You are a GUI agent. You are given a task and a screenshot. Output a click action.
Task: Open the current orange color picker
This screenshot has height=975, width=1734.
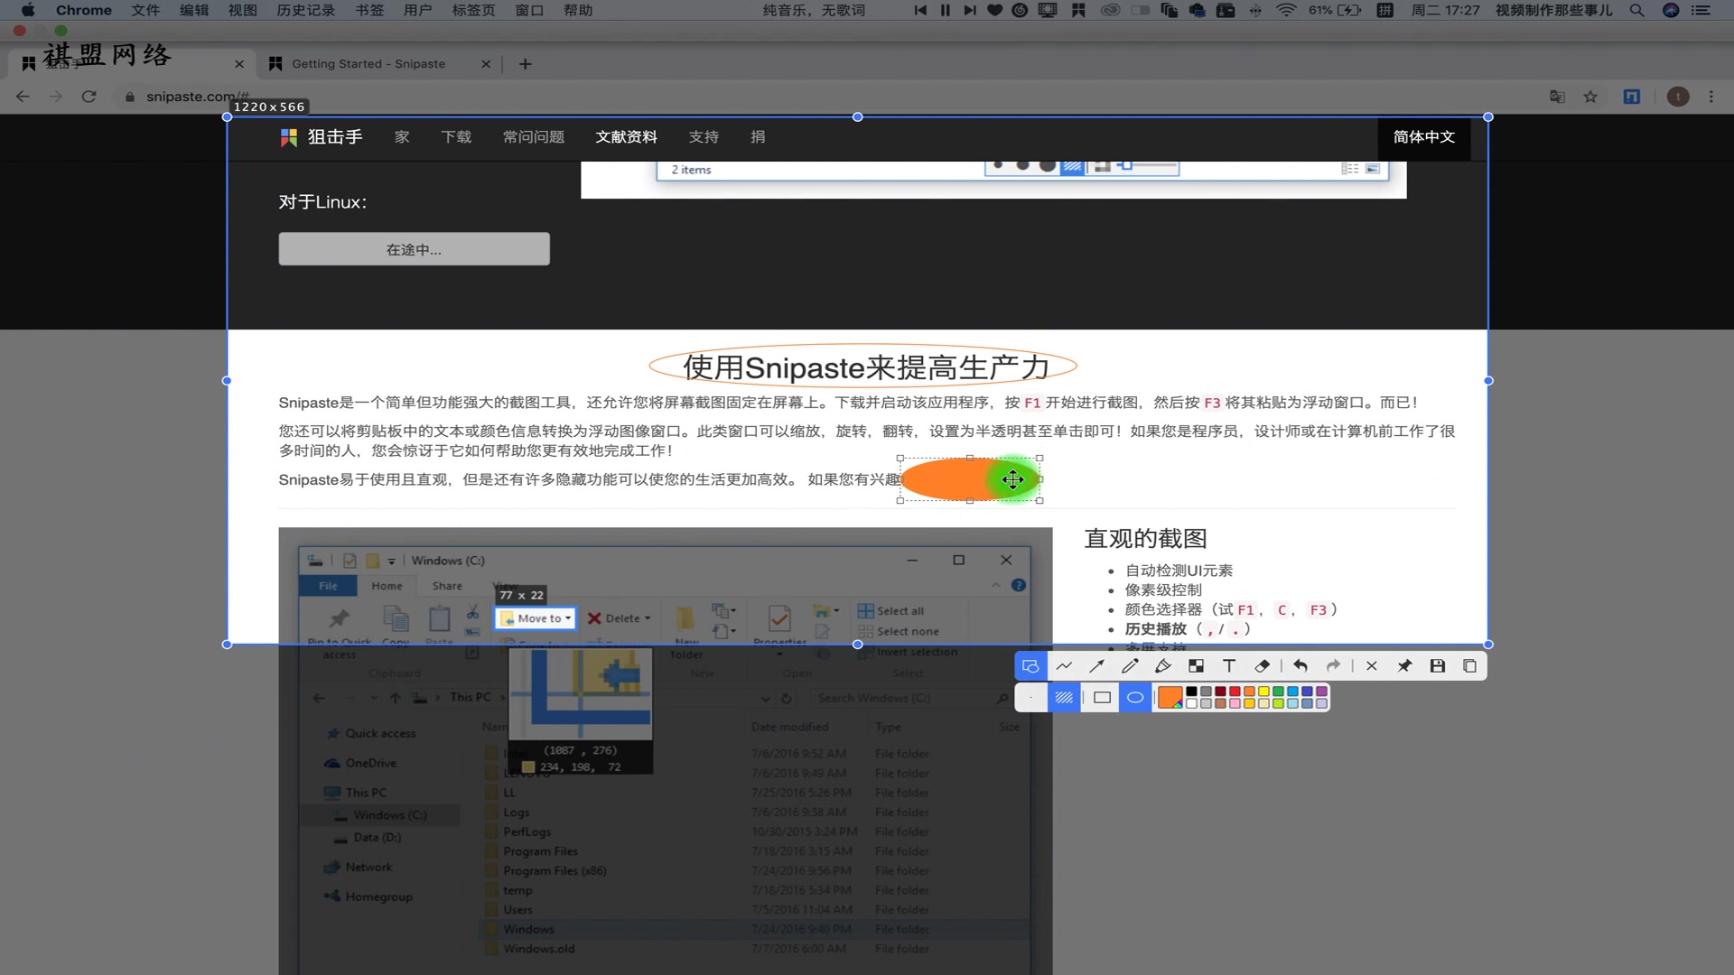pyautogui.click(x=1170, y=698)
